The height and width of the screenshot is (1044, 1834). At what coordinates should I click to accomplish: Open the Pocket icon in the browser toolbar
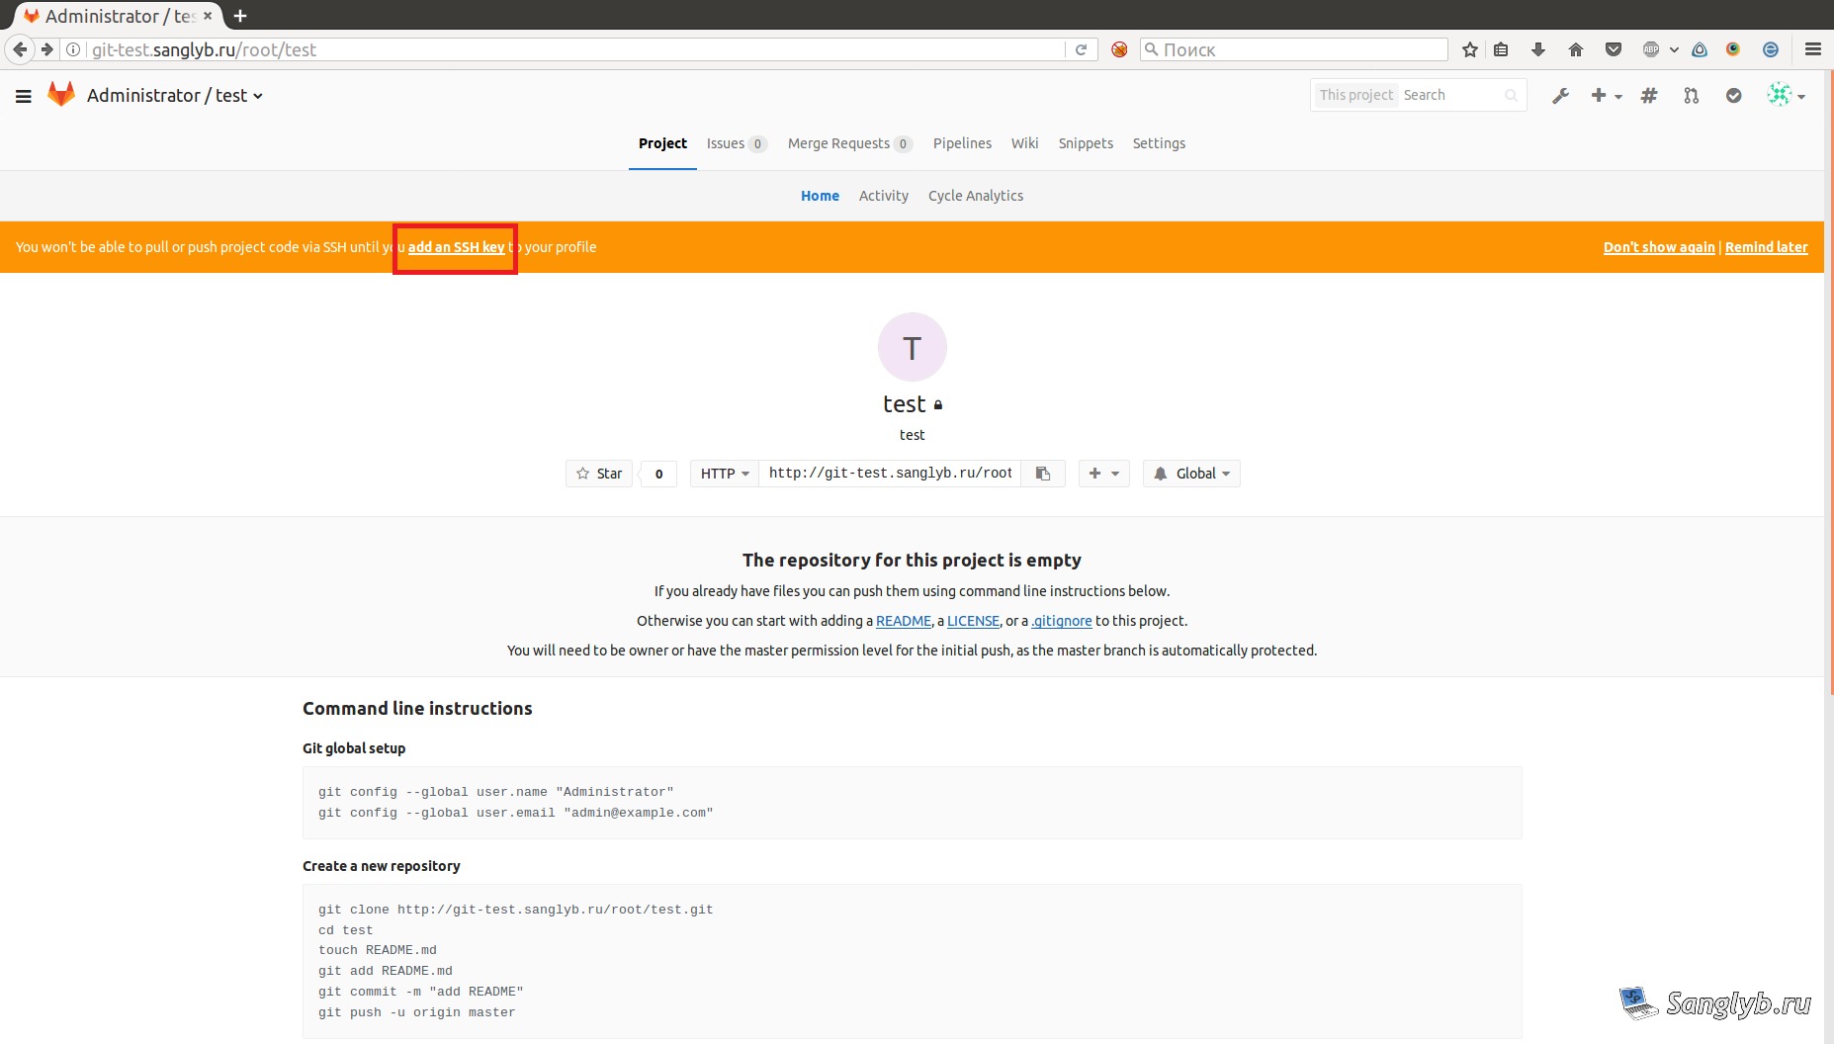pos(1614,49)
